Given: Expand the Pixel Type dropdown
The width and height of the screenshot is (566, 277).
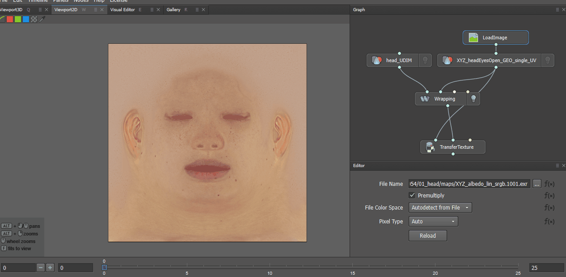Looking at the screenshot, I should (x=433, y=222).
